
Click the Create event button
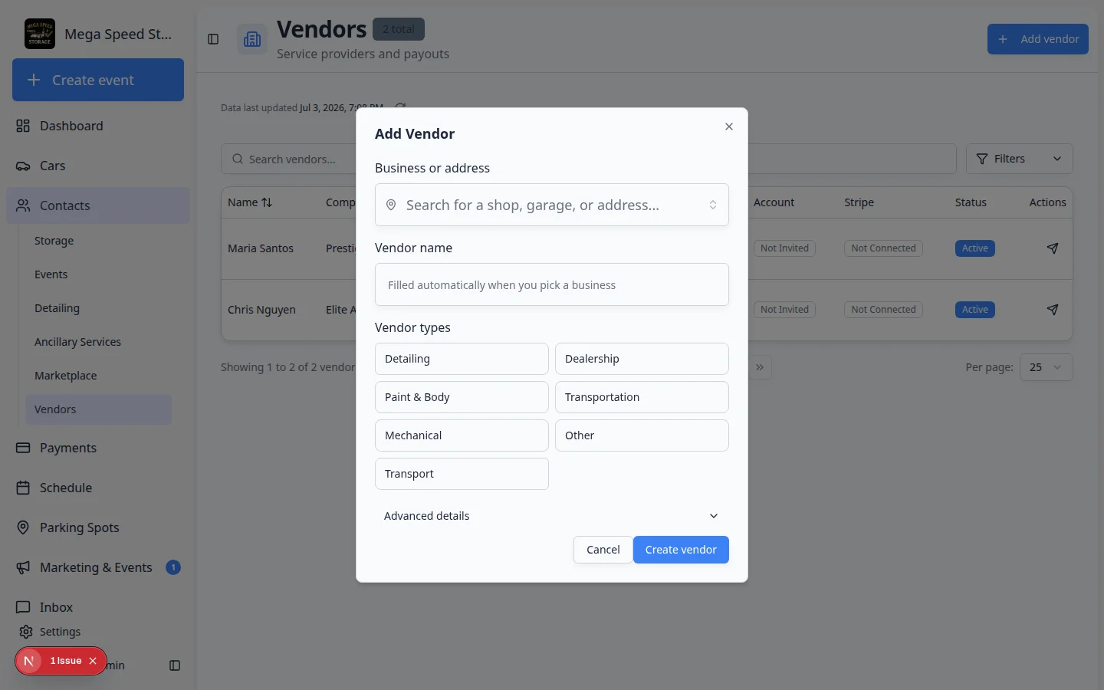coord(98,80)
